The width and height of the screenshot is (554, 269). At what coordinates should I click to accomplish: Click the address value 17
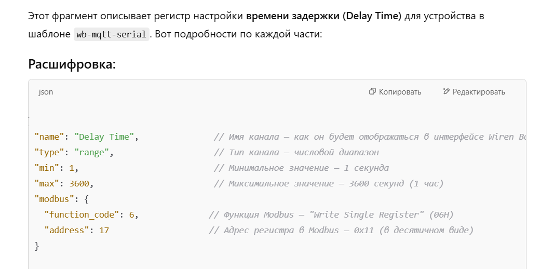coord(104,230)
